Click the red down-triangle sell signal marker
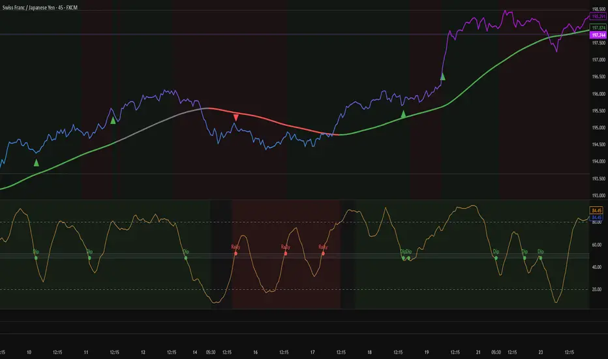This screenshot has height=359, width=608. 236,117
